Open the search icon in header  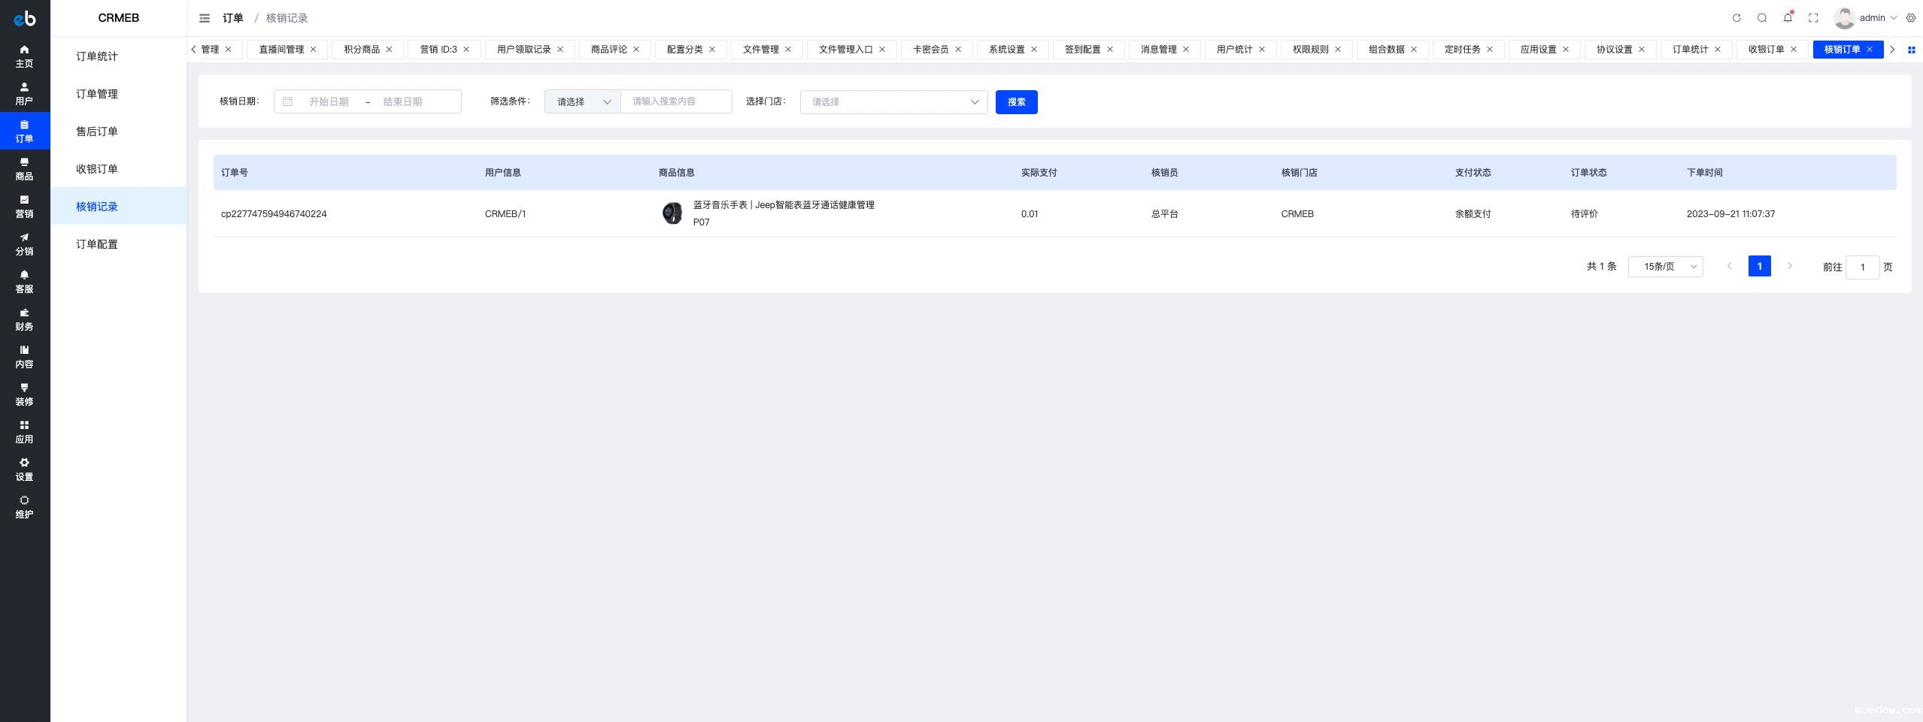[1762, 18]
